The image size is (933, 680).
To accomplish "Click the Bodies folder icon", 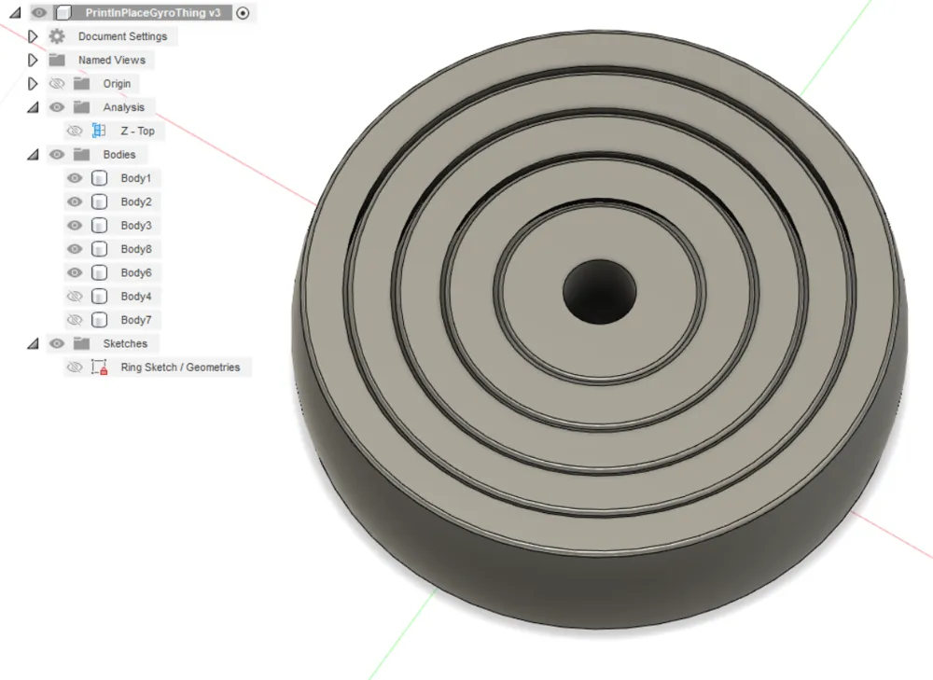I will 80,154.
